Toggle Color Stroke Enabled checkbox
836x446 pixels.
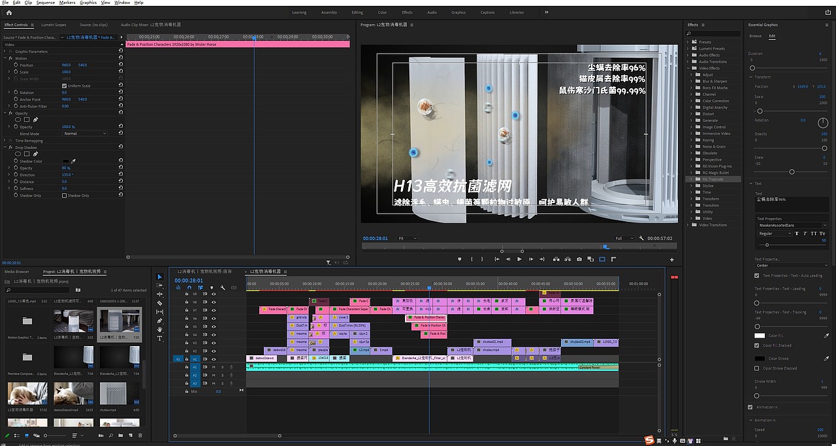pyautogui.click(x=757, y=368)
